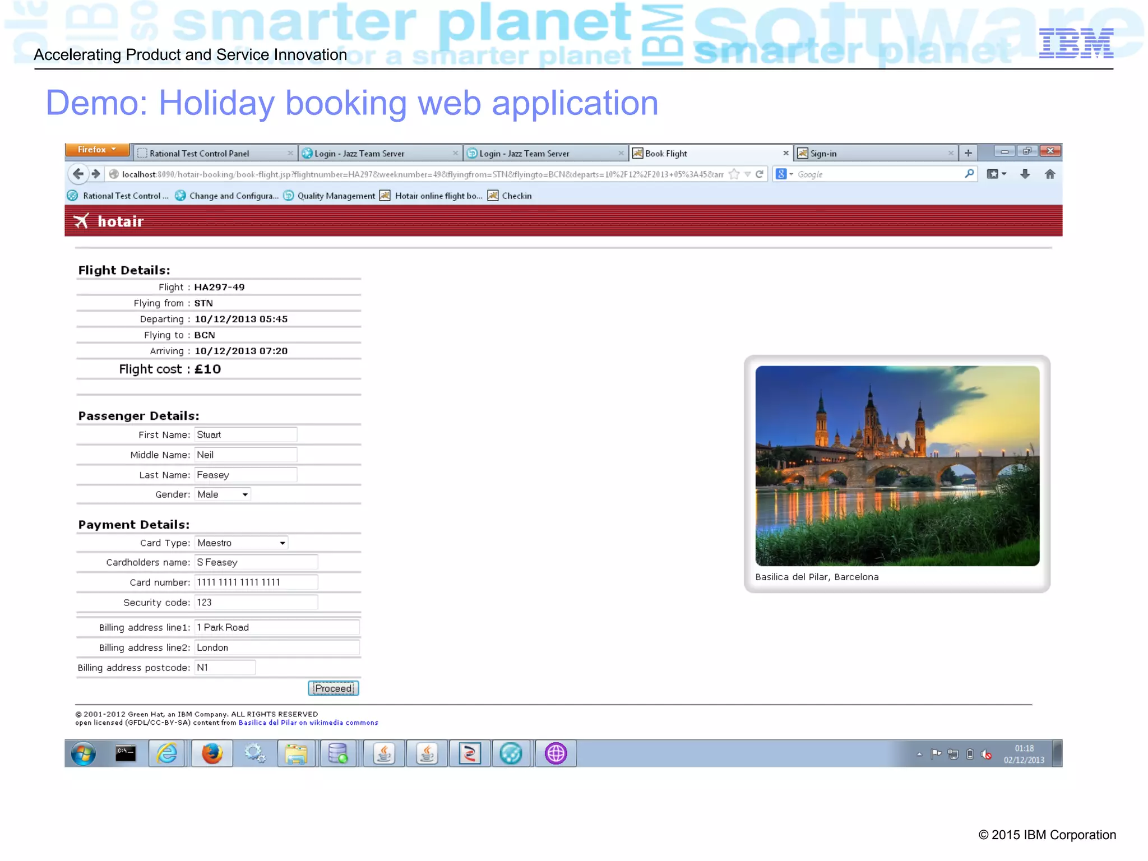This screenshot has width=1148, height=861.
Task: Open Command Prompt from taskbar
Action: 125,753
